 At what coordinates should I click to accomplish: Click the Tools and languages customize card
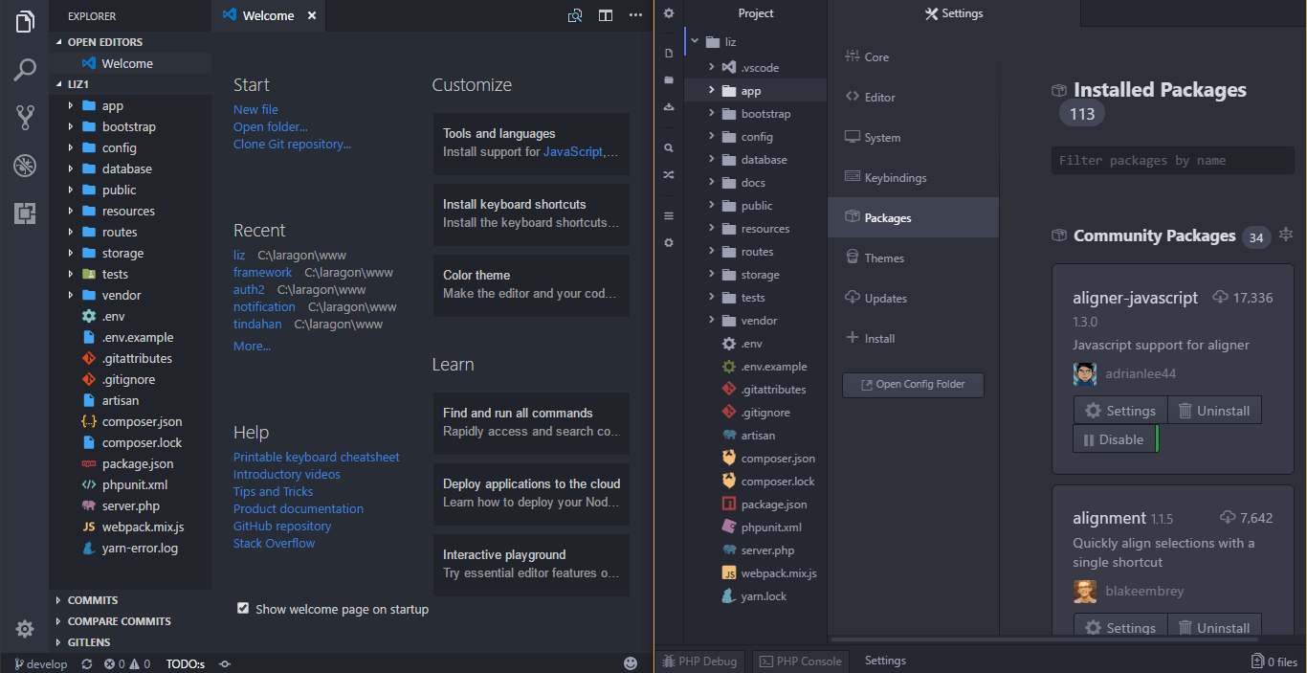(531, 144)
